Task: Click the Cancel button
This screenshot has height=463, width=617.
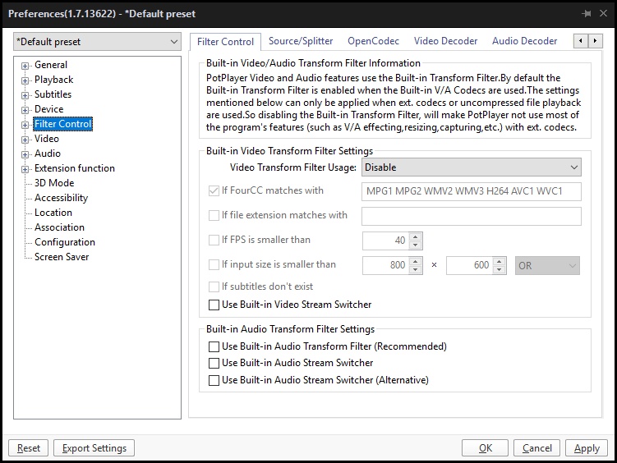Action: [536, 448]
